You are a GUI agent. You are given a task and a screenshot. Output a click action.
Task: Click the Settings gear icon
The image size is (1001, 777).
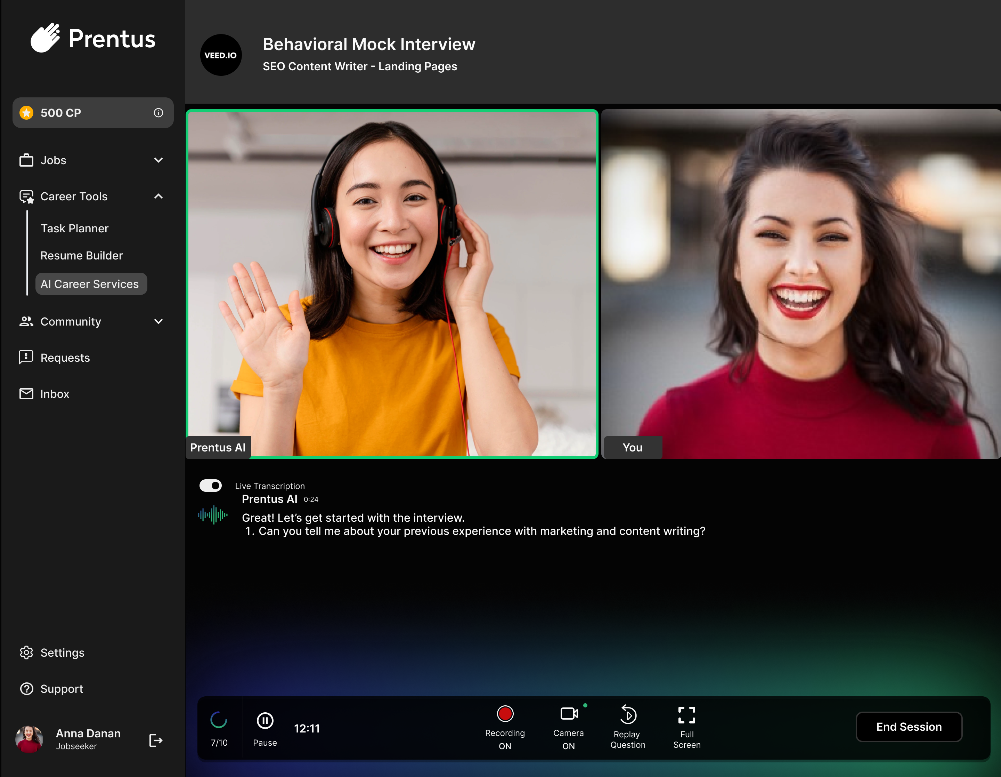click(x=26, y=652)
